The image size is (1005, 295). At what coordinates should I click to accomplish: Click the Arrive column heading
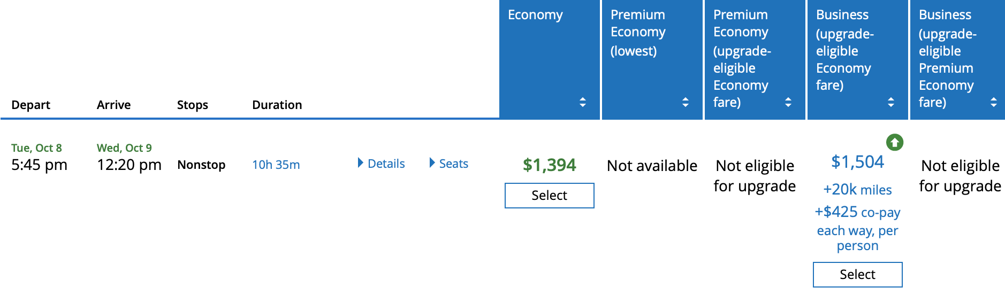[114, 105]
